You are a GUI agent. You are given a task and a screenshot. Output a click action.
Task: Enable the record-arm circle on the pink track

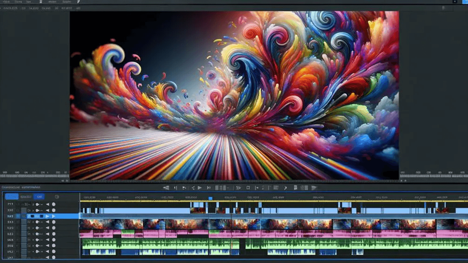(54, 228)
